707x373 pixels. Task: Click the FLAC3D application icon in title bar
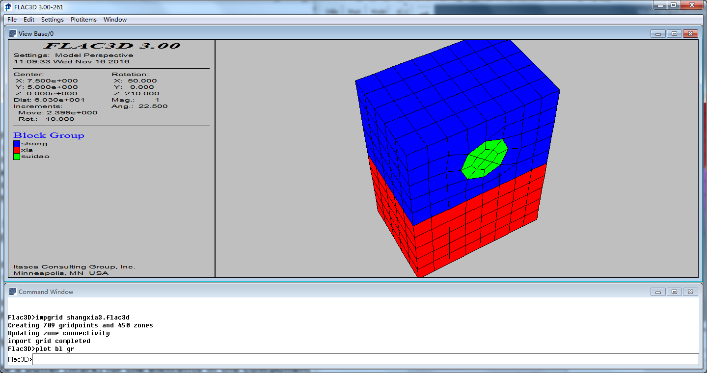8,7
